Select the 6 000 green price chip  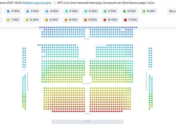(x=129, y=11)
